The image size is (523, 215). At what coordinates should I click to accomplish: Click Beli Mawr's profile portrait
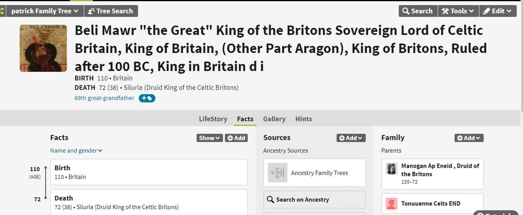click(43, 48)
